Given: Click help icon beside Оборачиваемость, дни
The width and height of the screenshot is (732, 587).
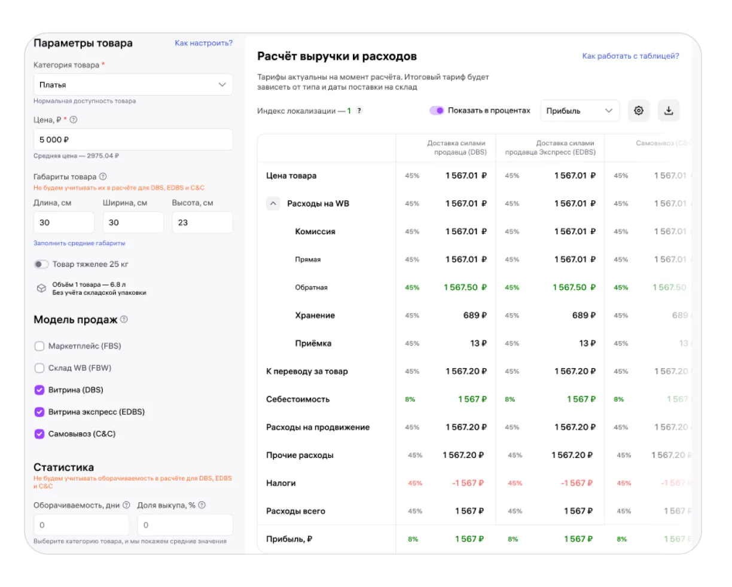Looking at the screenshot, I should 126,505.
